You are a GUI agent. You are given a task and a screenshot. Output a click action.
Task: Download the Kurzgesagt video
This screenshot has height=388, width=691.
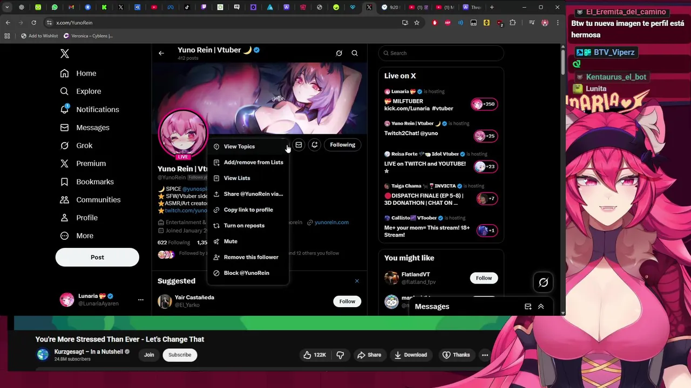(411, 355)
